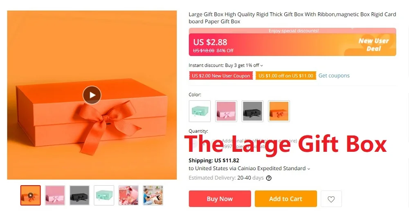This screenshot has width=409, height=213.
Task: Open estimated delivery help question mark
Action: (269, 178)
